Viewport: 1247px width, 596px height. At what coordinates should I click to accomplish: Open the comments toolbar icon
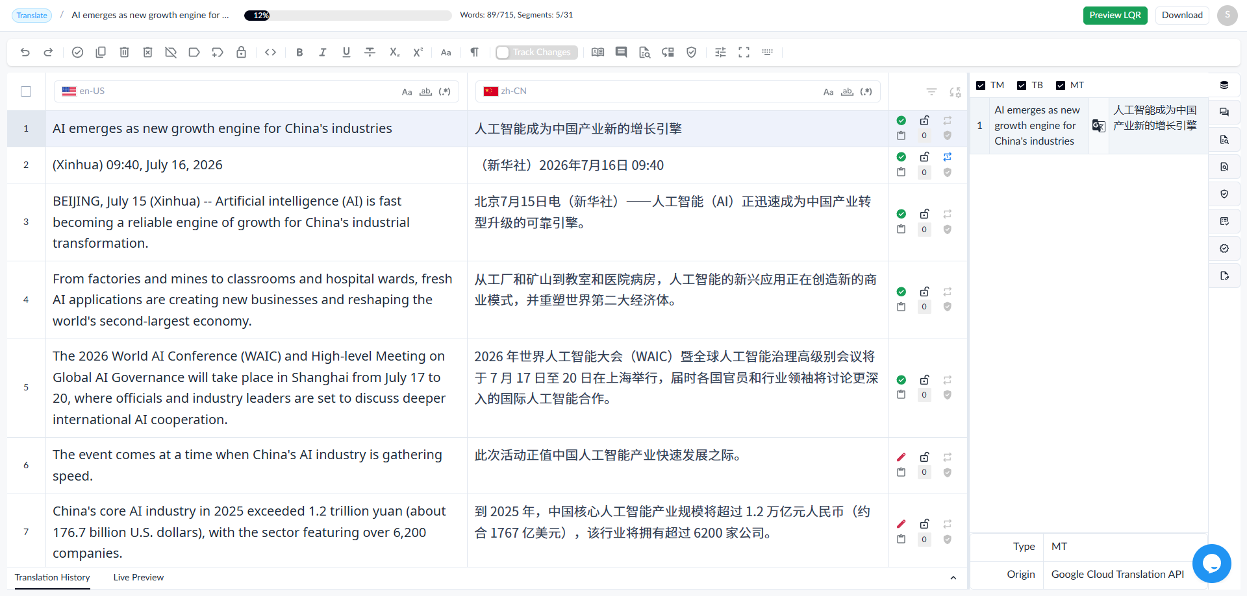(x=622, y=53)
